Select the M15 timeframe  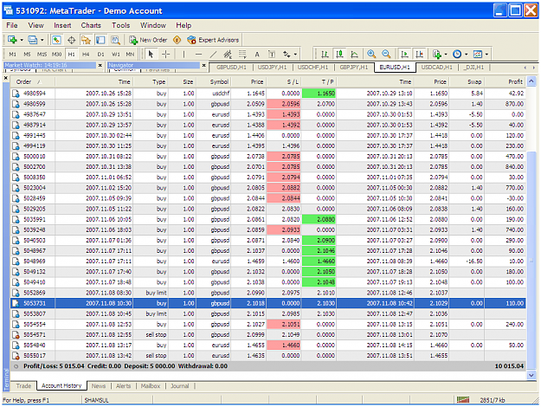coord(42,55)
